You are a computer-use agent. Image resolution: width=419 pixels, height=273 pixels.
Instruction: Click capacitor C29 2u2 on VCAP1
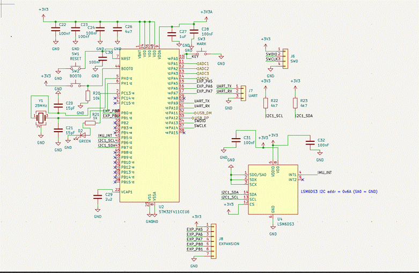tap(98, 197)
